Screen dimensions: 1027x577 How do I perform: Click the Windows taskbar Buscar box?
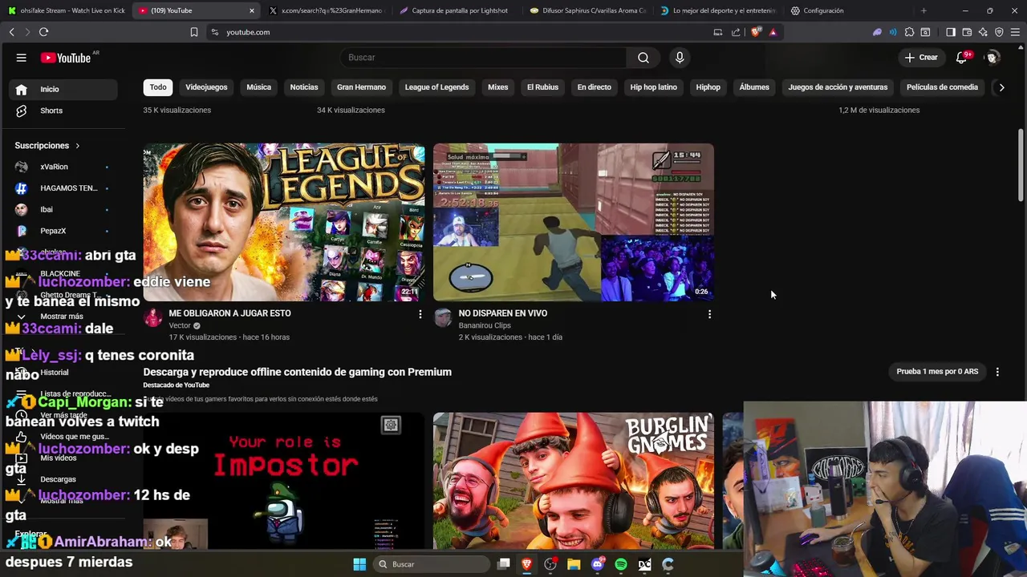[432, 564]
